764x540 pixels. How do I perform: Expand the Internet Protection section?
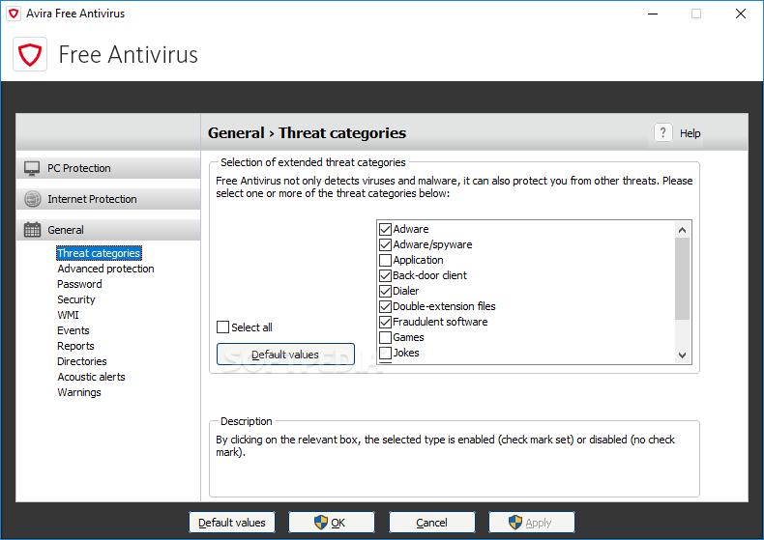[108, 199]
